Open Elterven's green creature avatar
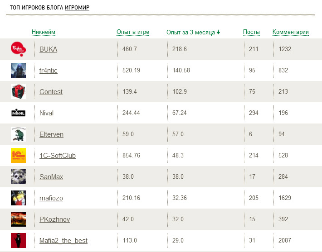The width and height of the screenshot is (322, 252). coord(18,134)
